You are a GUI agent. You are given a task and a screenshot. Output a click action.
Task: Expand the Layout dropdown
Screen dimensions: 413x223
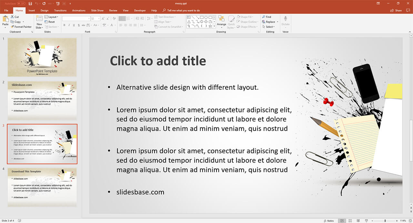(51, 17)
